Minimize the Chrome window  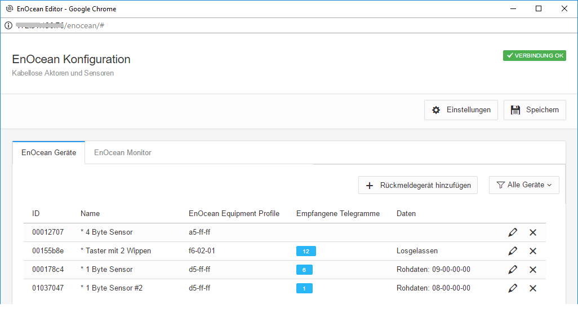513,9
